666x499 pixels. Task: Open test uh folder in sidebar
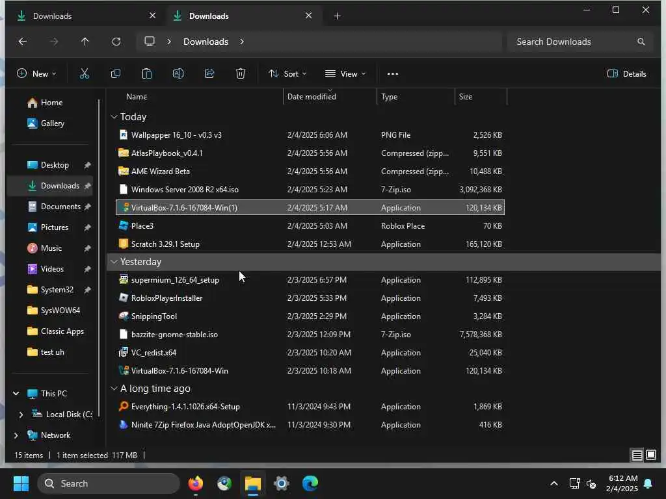click(51, 352)
